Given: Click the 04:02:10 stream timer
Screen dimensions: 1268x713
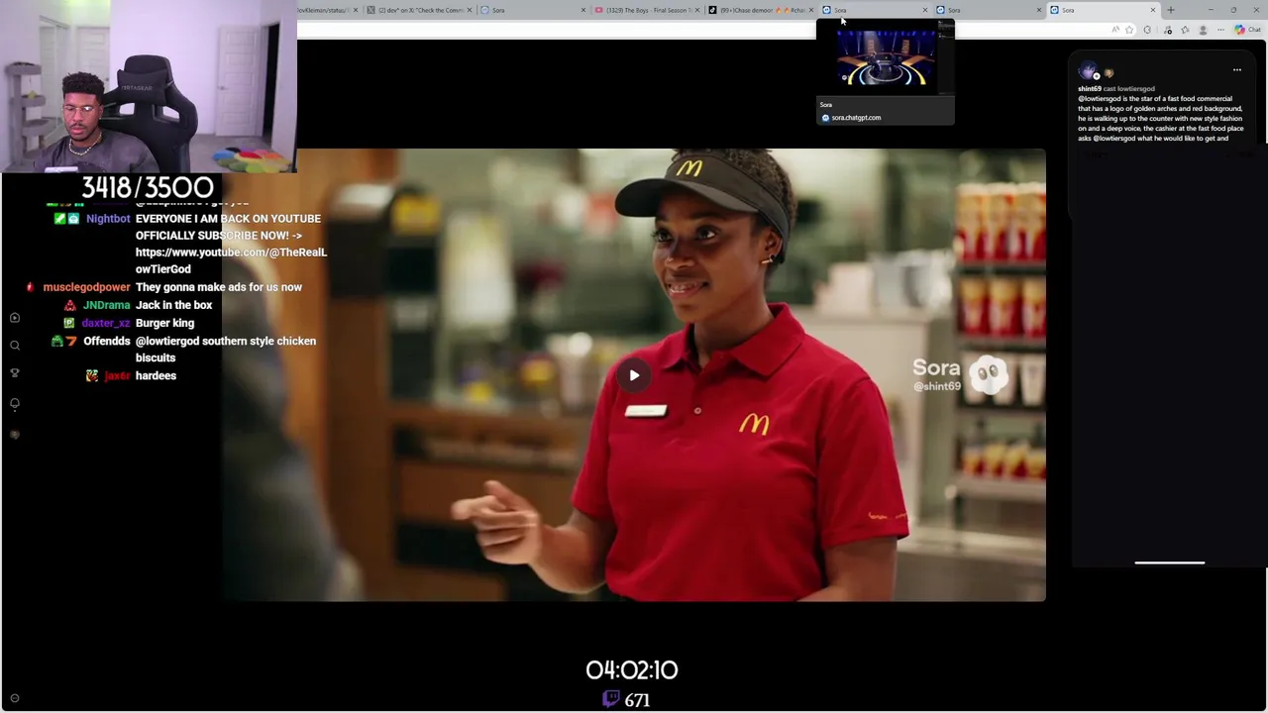Looking at the screenshot, I should point(632,670).
